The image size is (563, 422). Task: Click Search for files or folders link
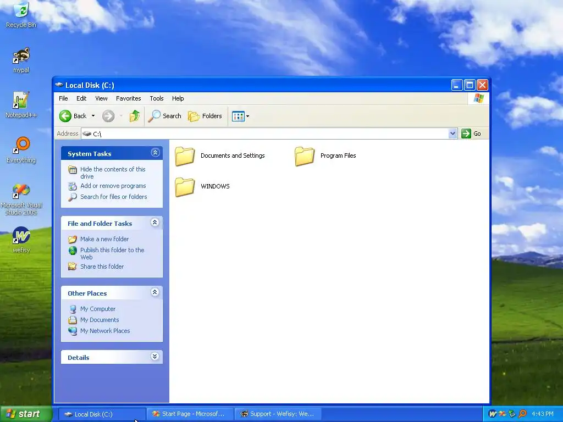tap(113, 197)
